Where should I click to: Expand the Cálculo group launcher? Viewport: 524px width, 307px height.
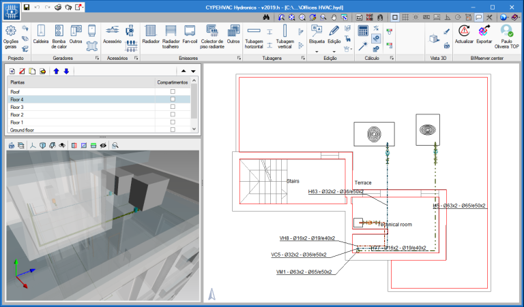coord(392,58)
